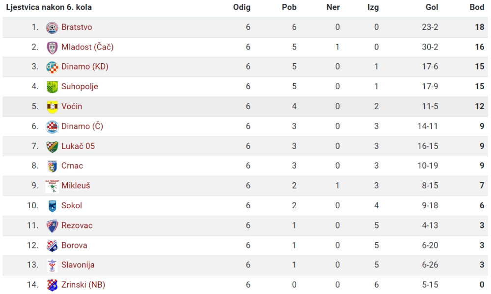491x294 pixels.
Task: Open the Bratstvo team link
Action: [x=77, y=27]
